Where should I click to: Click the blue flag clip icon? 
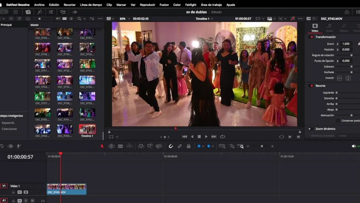tap(199, 146)
